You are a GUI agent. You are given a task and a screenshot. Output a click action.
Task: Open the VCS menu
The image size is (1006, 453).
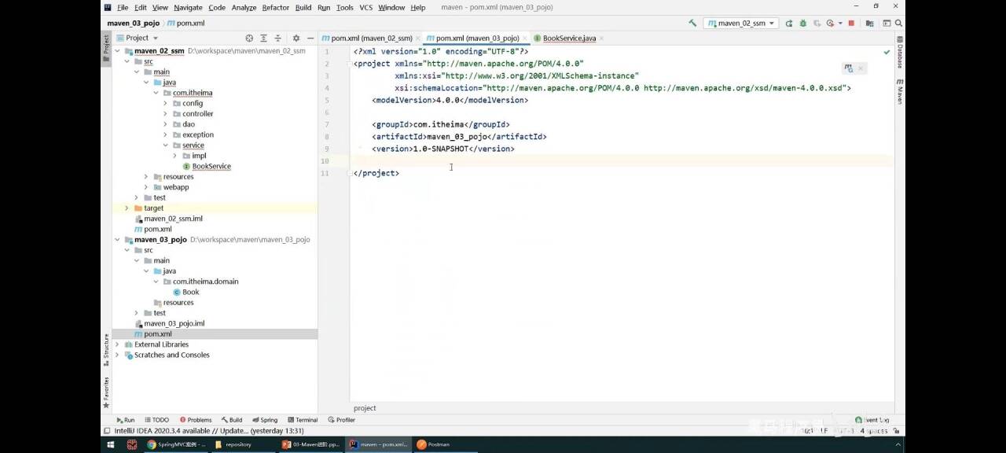point(366,7)
